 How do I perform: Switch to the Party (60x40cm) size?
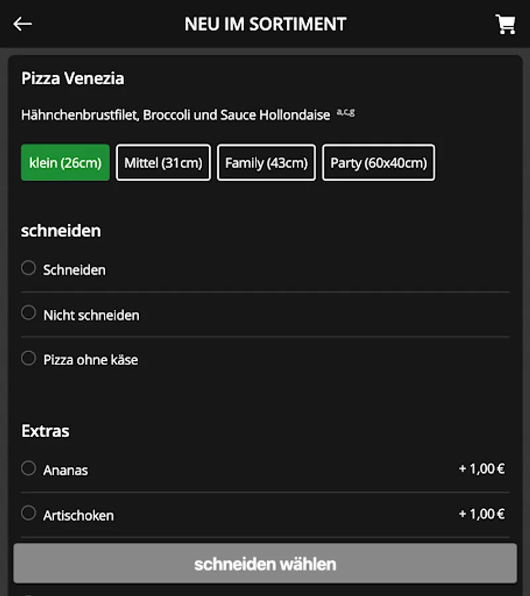pos(378,163)
